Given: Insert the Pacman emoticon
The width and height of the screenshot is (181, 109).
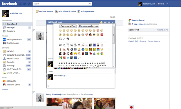Looking at the screenshot, I should point(102,30).
